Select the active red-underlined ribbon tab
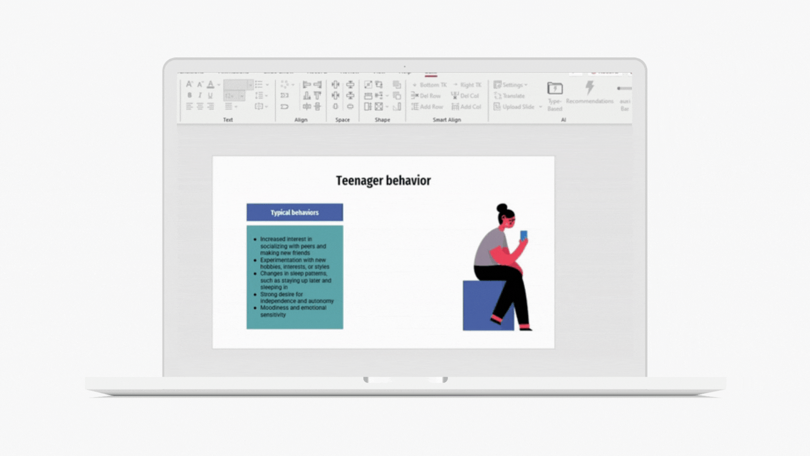 (x=431, y=73)
